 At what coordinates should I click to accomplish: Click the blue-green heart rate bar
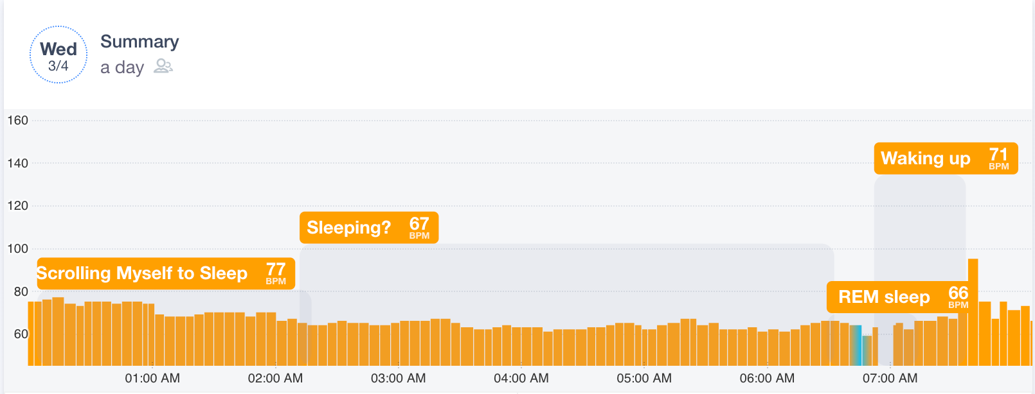857,345
